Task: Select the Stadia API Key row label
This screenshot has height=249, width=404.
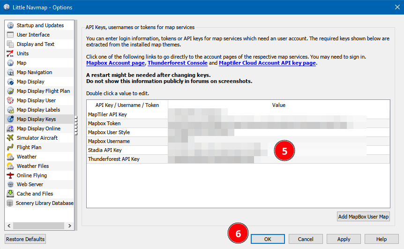Action: (x=105, y=150)
